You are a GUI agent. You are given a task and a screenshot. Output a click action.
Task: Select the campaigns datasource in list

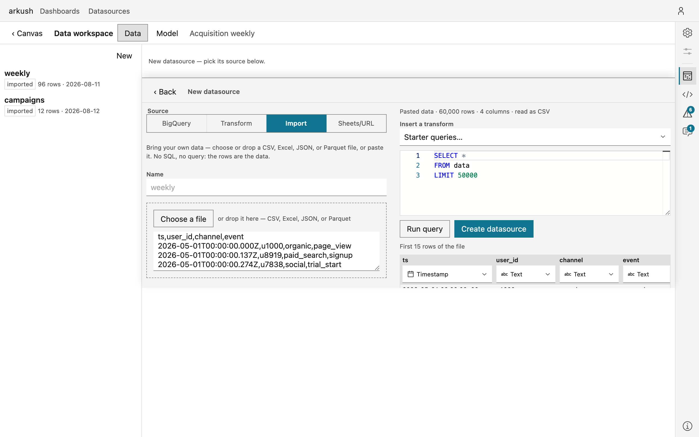coord(70,105)
